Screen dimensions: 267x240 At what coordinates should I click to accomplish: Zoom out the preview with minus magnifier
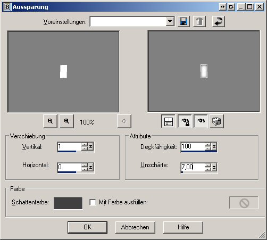(50, 121)
